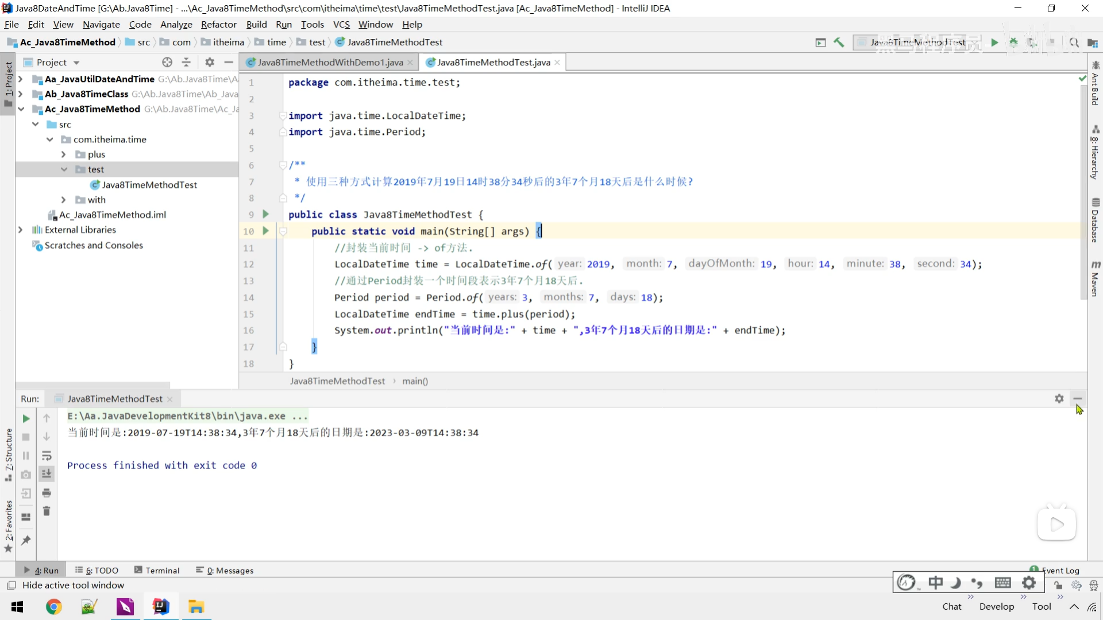The image size is (1103, 620).
Task: Clear run console with trash icon
Action: point(47,511)
